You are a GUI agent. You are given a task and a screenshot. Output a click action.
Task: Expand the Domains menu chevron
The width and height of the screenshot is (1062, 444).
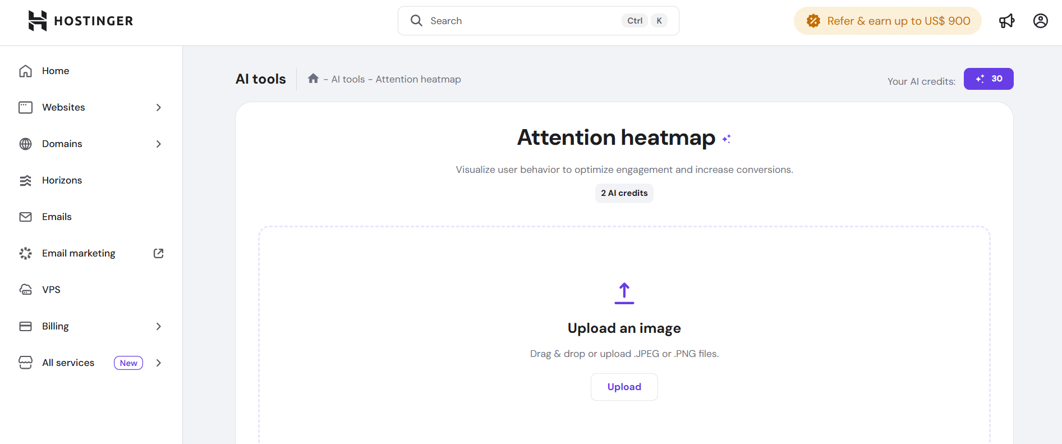pyautogui.click(x=159, y=144)
